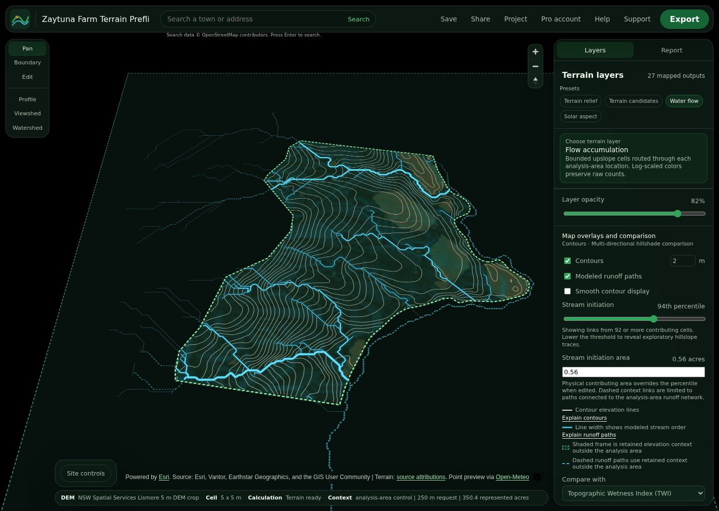The height and width of the screenshot is (511, 719).
Task: Click 'NSW Spatial Services Lismore 5 m DEM crop'
Action: [x=138, y=498]
